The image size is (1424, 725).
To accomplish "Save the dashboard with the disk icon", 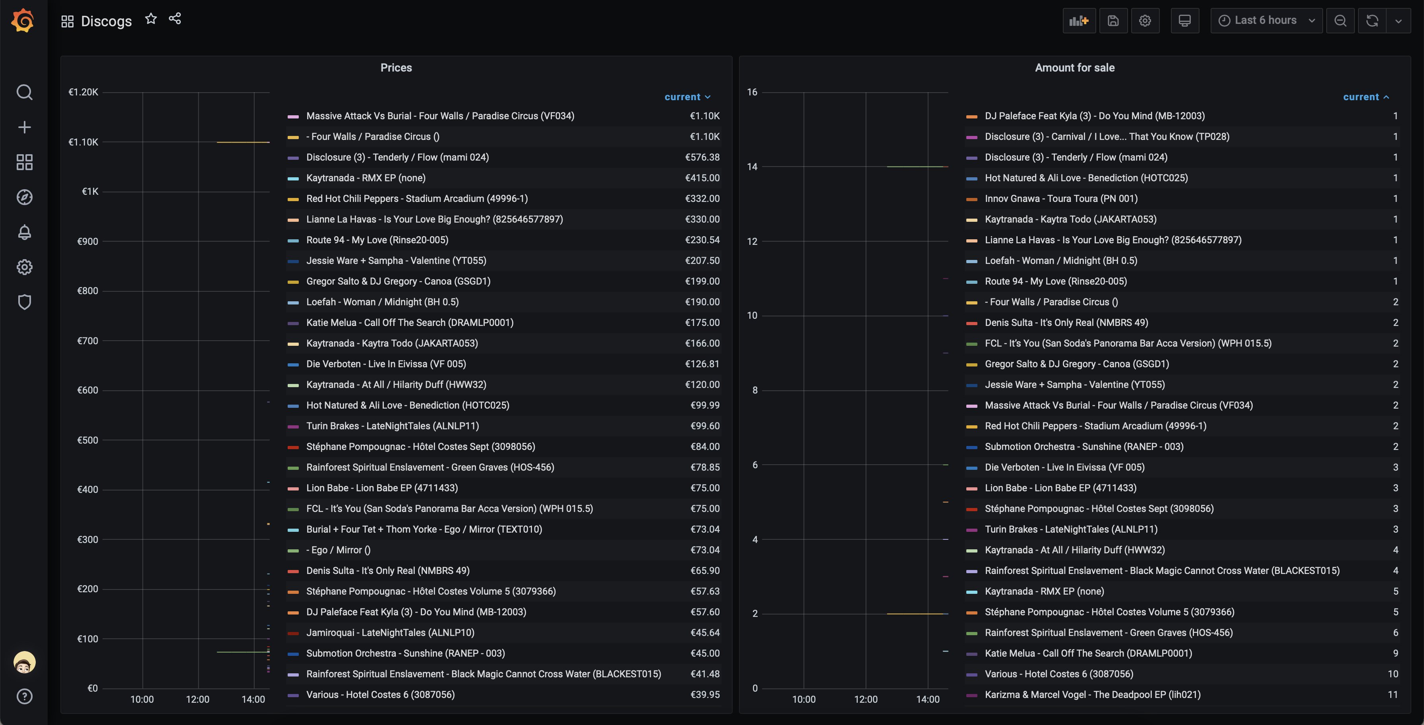I will [x=1113, y=21].
